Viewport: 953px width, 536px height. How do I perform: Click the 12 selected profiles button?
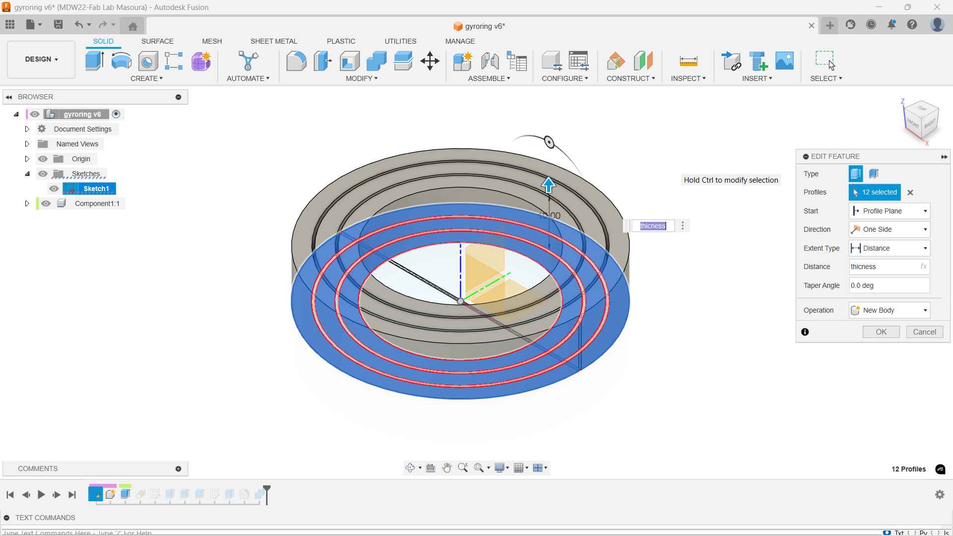pos(875,192)
